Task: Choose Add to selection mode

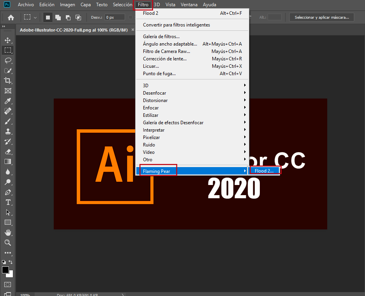Action: point(58,18)
